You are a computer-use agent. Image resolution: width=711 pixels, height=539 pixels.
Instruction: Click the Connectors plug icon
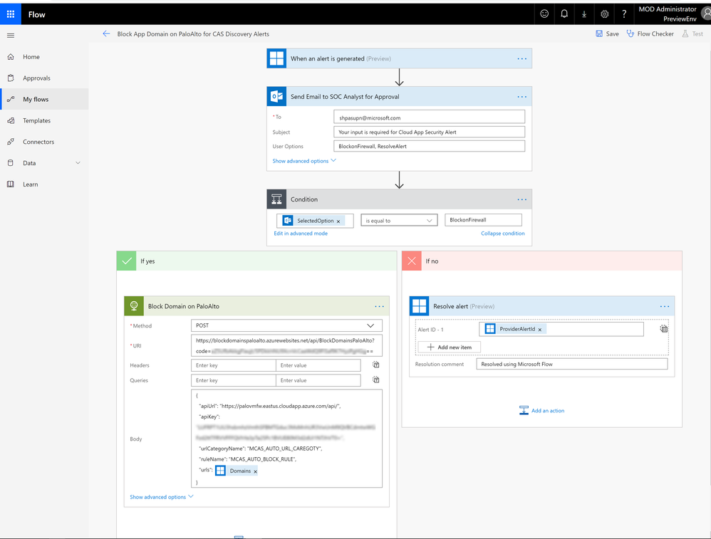click(x=11, y=142)
